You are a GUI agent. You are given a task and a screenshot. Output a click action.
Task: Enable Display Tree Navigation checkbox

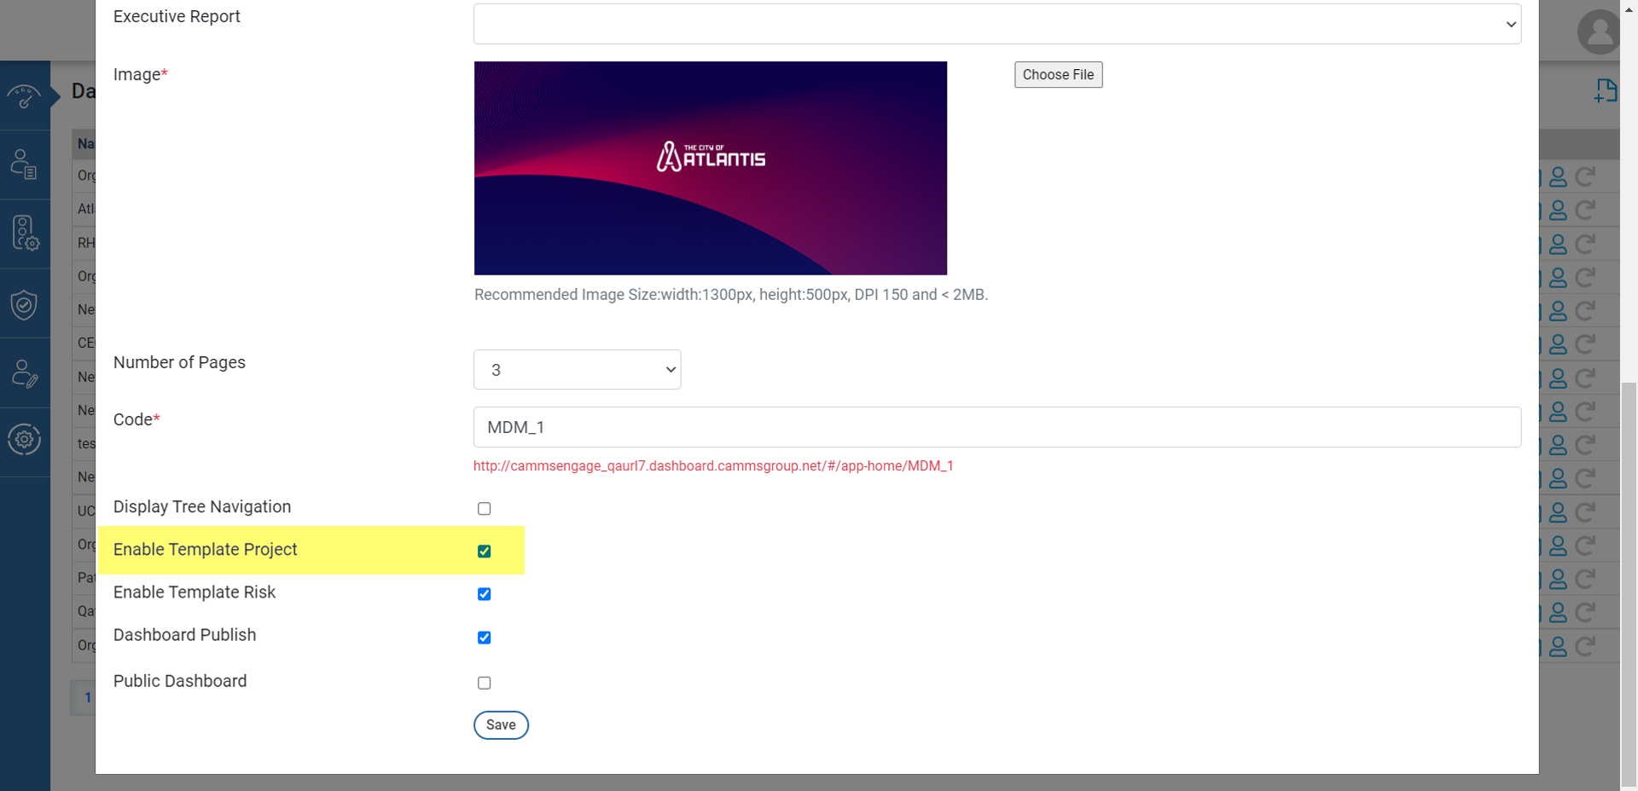(484, 509)
